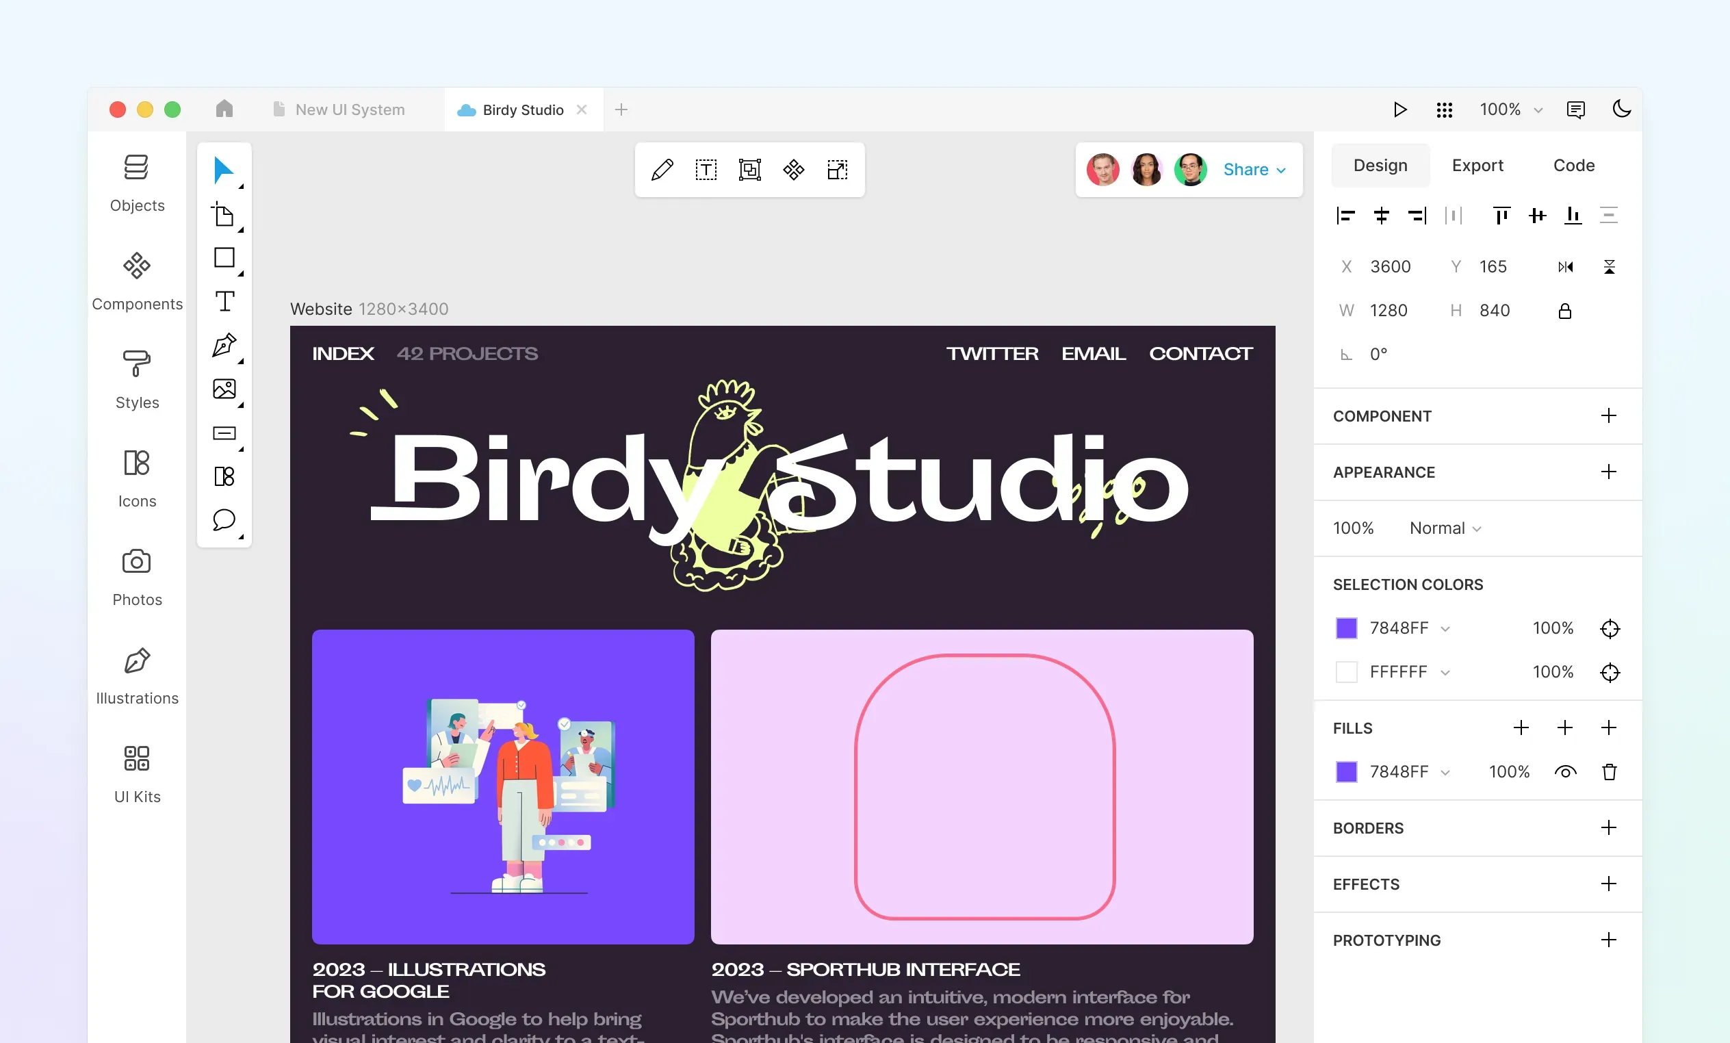Expand the FFFFFF selection color dropdown
Screen dimensions: 1730x1043
click(x=1444, y=673)
